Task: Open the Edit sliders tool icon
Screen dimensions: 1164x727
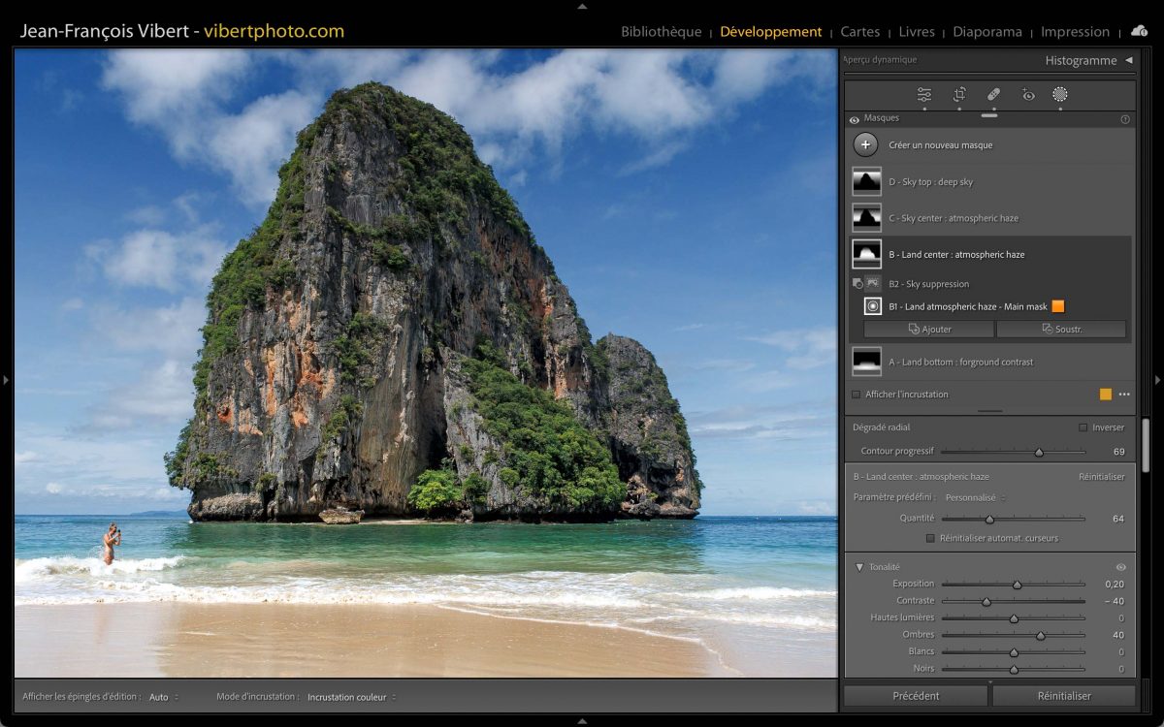Action: point(924,95)
